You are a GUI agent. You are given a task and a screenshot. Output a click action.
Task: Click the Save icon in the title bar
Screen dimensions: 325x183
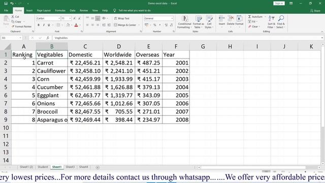click(6, 4)
